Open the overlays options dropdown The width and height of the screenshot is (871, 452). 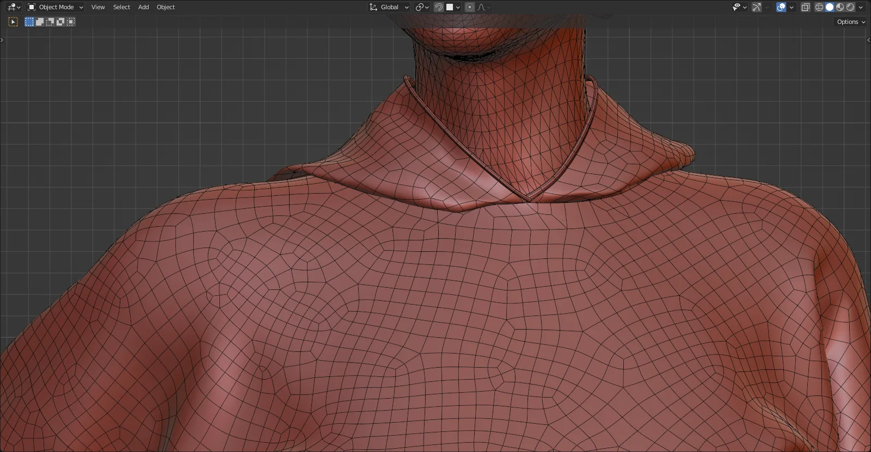(x=792, y=7)
